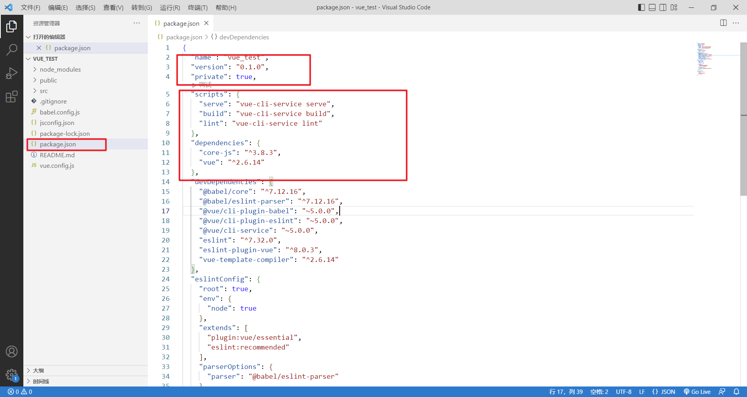Expand the node_modules folder
The height and width of the screenshot is (397, 747).
[86, 69]
